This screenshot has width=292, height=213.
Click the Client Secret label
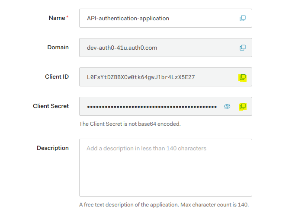pos(51,106)
